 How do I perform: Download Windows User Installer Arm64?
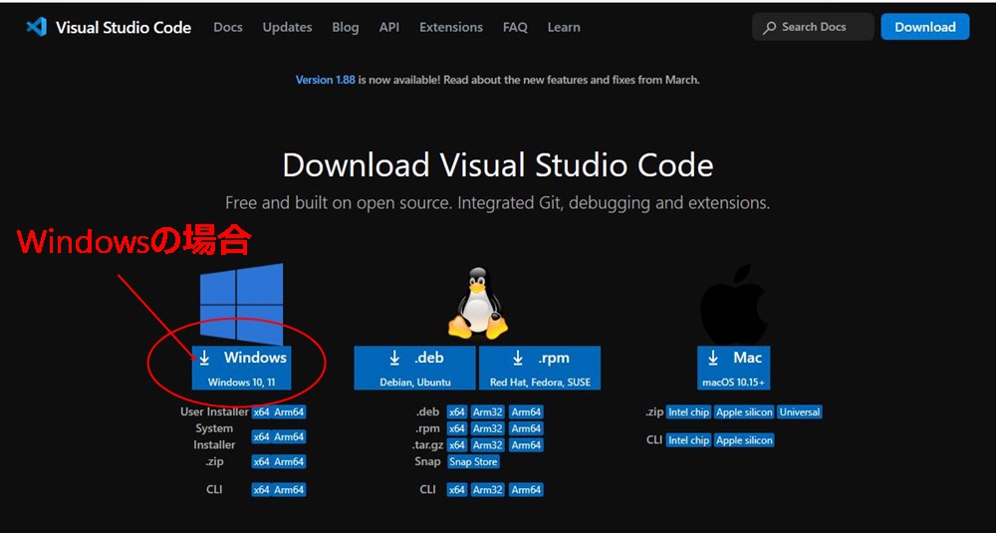[289, 412]
